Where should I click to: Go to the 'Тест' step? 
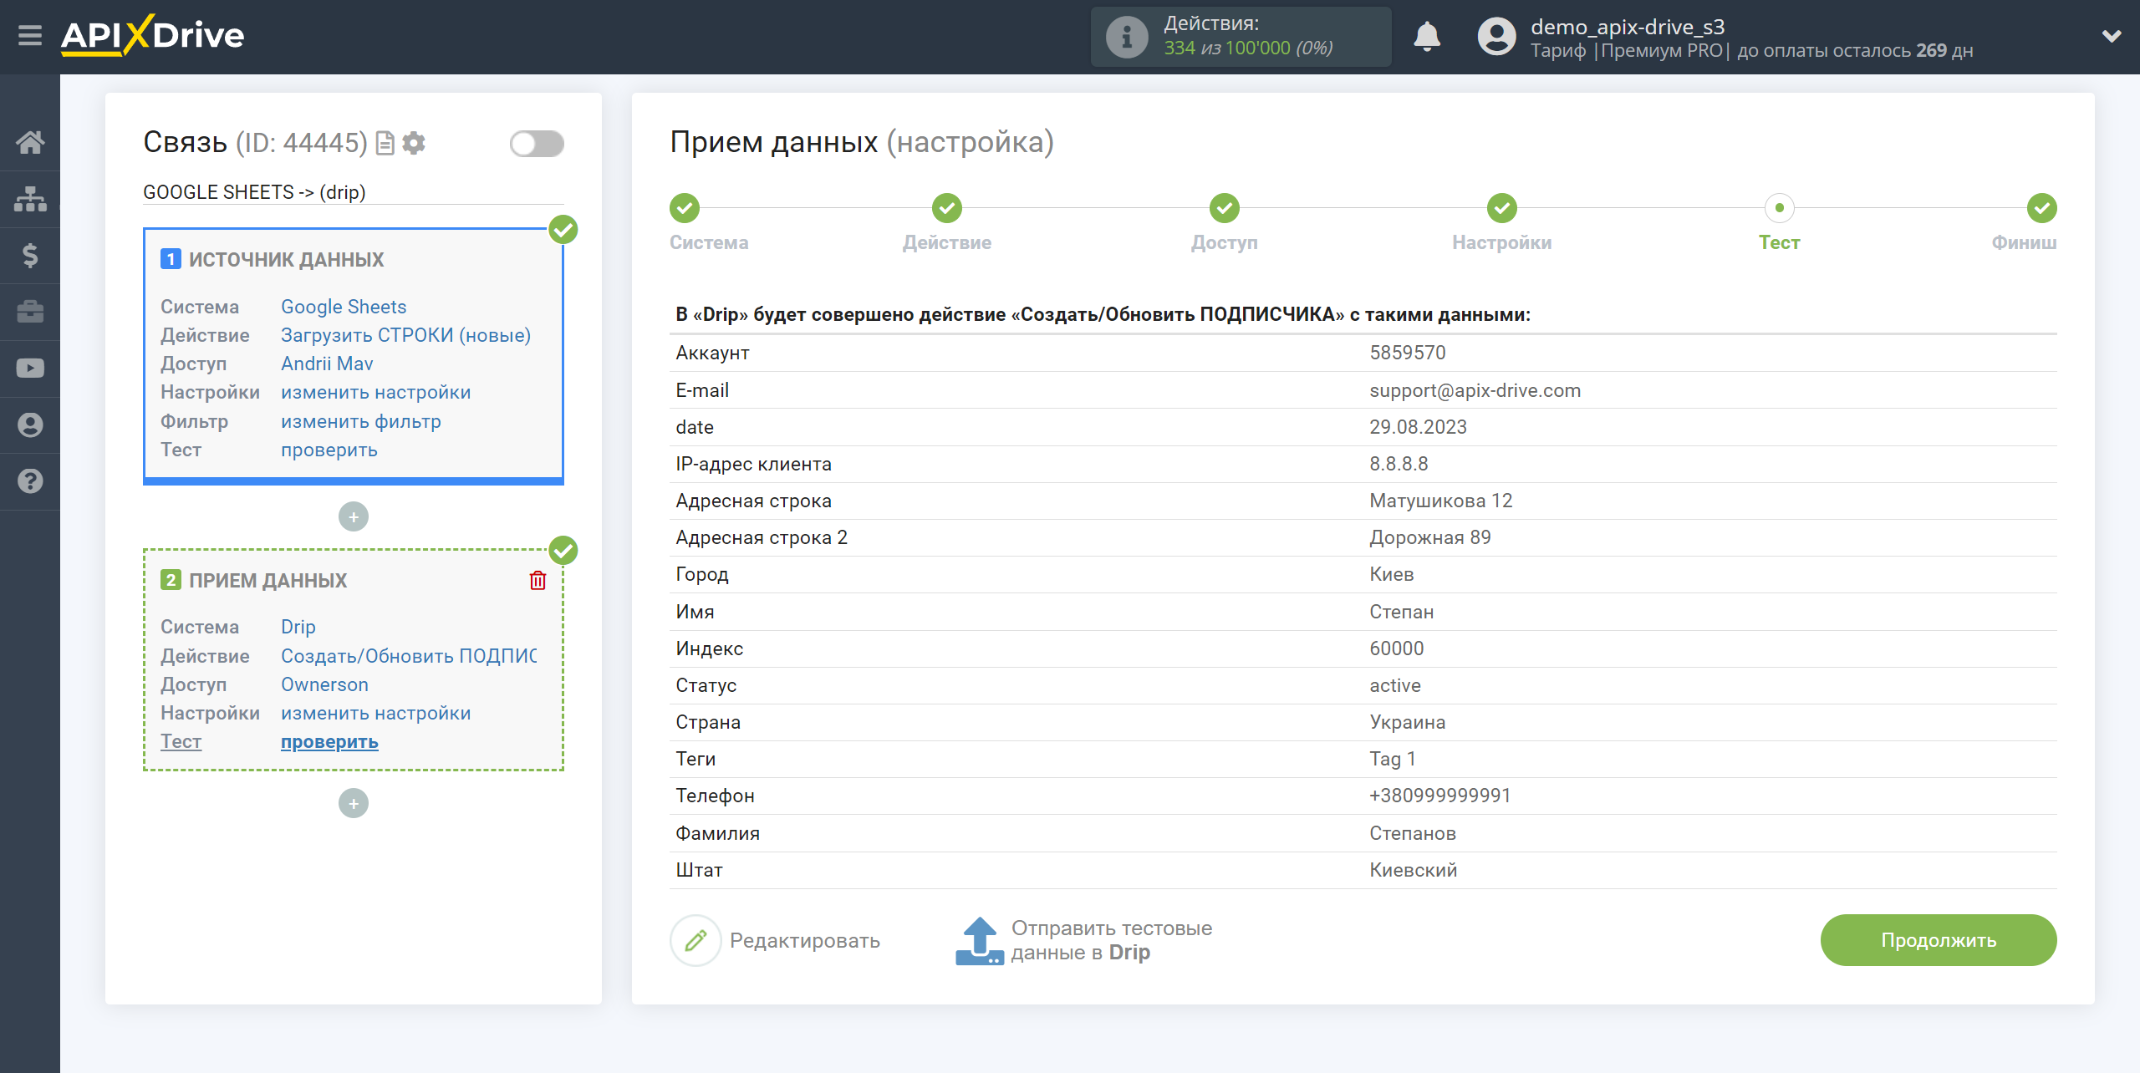(1780, 208)
